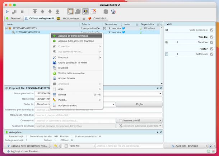This screenshot has height=156, width=219.
Task: Click the MD5/SHA1/SHA256 checksum field
Action: pos(98,115)
